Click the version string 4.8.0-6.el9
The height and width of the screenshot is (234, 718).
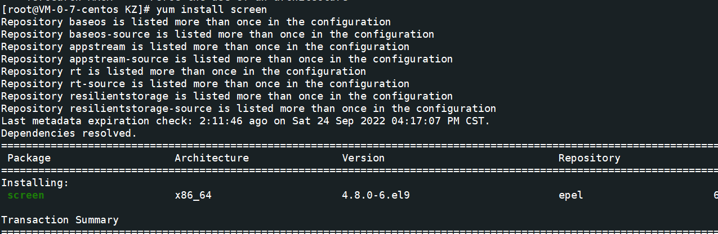[376, 195]
